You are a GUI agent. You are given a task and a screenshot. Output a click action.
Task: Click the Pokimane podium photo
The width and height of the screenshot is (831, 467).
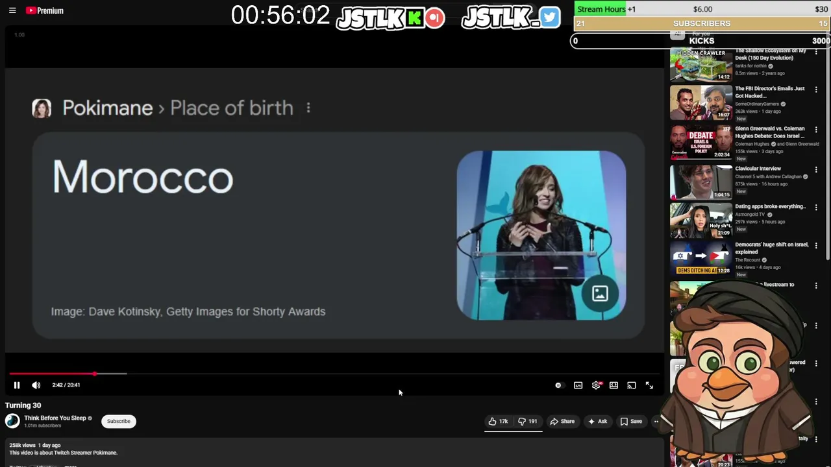click(541, 235)
